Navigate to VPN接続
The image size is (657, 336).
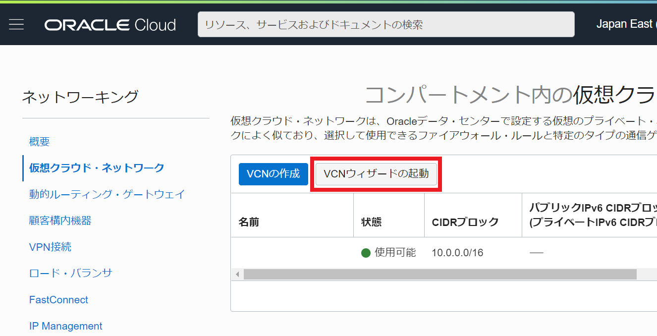(50, 247)
